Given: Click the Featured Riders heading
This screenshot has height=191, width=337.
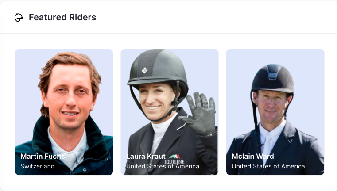Looking at the screenshot, I should pyautogui.click(x=62, y=18).
